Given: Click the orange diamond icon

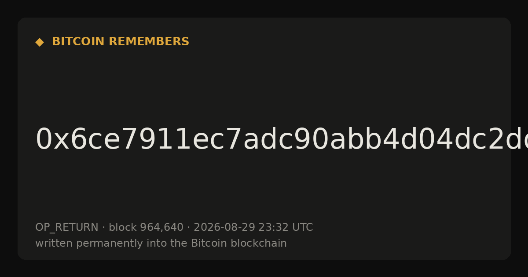Looking at the screenshot, I should tap(40, 42).
